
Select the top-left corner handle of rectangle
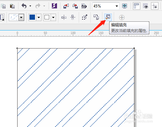pos(17,48)
